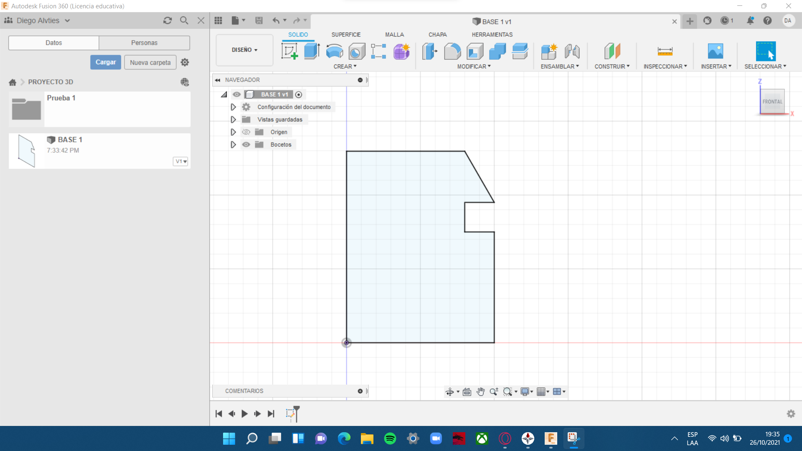Image resolution: width=802 pixels, height=451 pixels.
Task: Select the New Component tool
Action: point(549,51)
